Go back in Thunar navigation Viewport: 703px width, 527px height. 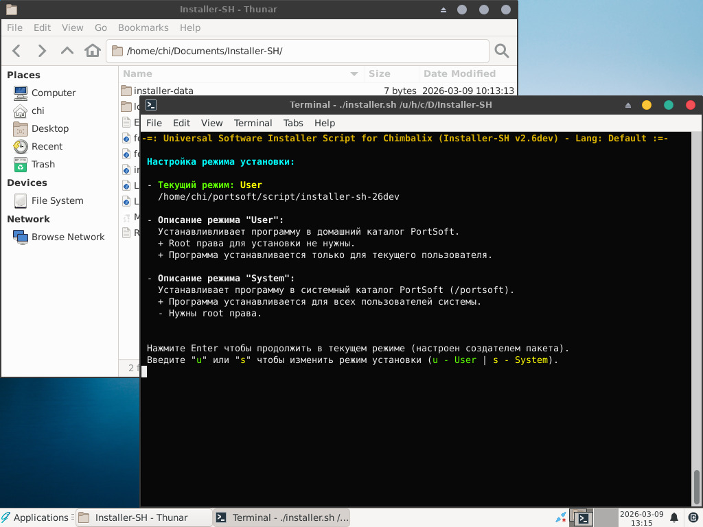tap(16, 51)
